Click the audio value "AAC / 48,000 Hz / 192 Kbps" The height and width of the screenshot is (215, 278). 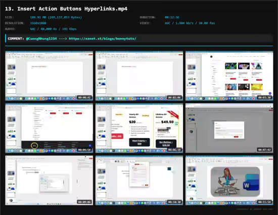53,29
